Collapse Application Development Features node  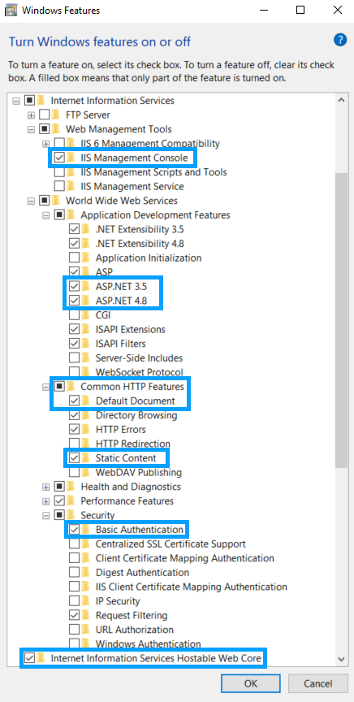pyautogui.click(x=45, y=215)
